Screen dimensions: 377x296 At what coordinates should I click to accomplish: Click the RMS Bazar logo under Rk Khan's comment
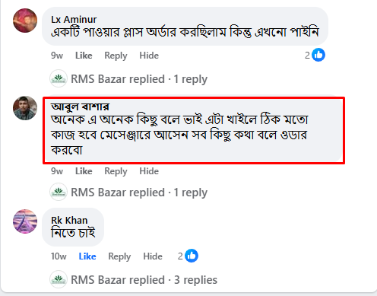tap(59, 279)
